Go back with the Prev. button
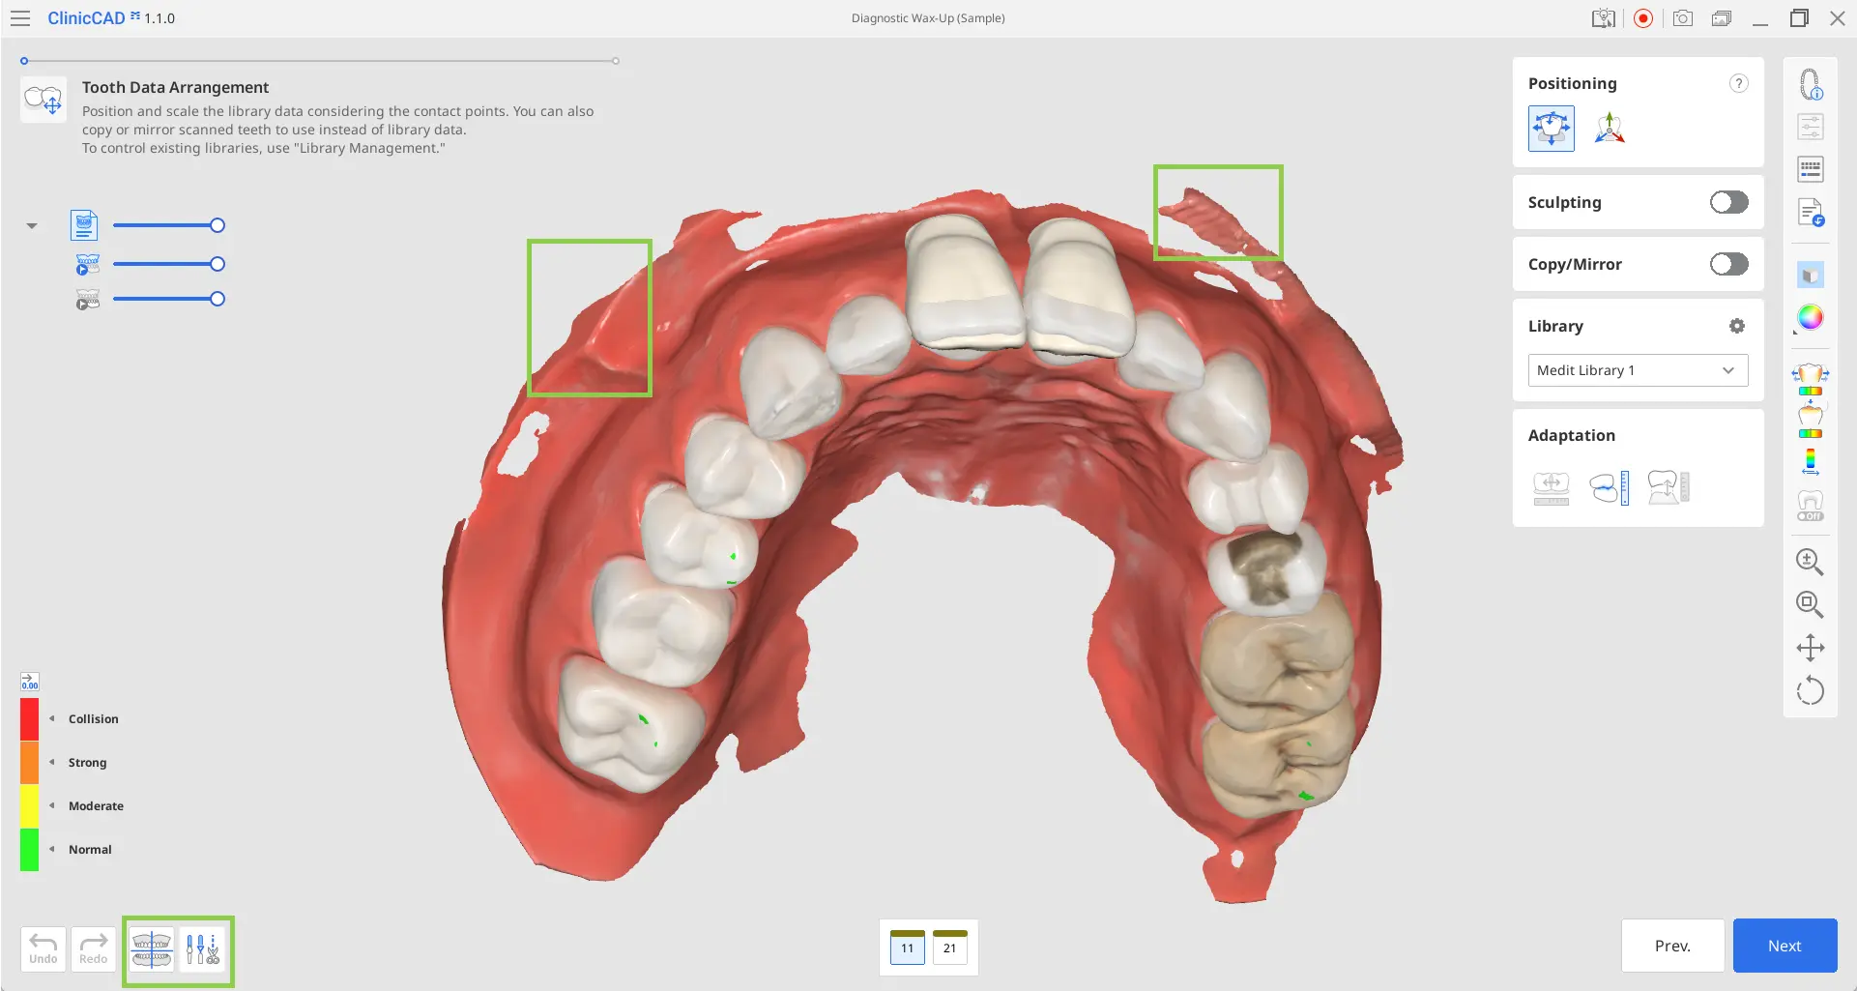 [x=1672, y=946]
